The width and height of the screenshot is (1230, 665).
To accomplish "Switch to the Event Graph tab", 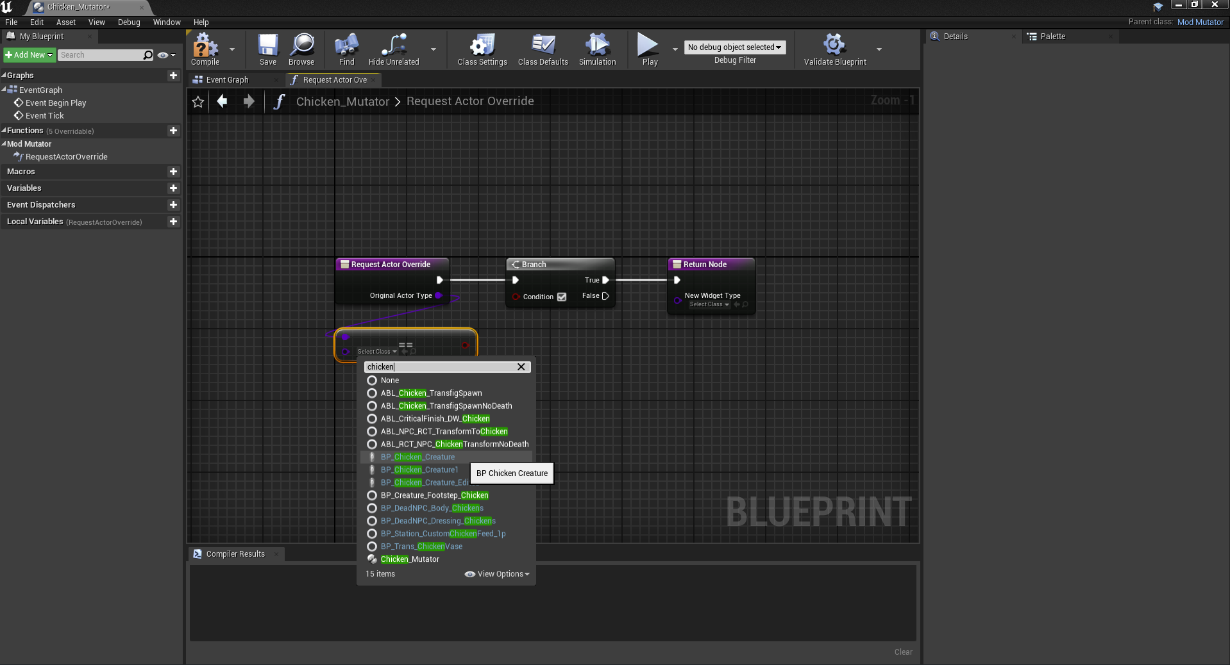I will pyautogui.click(x=227, y=80).
